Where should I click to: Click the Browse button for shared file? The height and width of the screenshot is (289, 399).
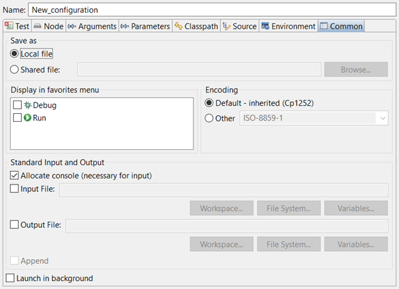356,69
